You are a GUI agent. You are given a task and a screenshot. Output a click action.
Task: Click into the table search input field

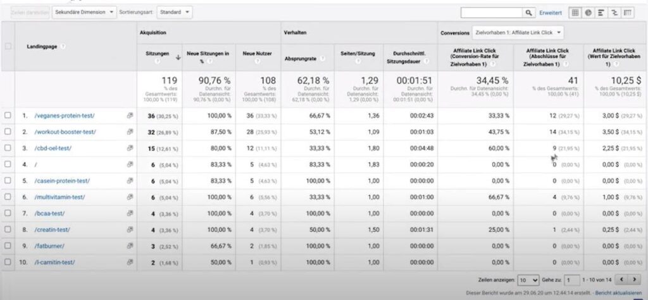click(x=491, y=13)
